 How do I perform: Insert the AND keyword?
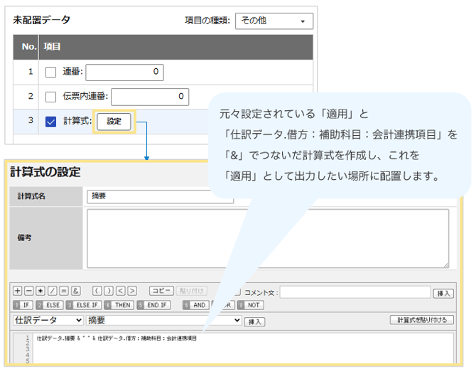click(x=196, y=305)
